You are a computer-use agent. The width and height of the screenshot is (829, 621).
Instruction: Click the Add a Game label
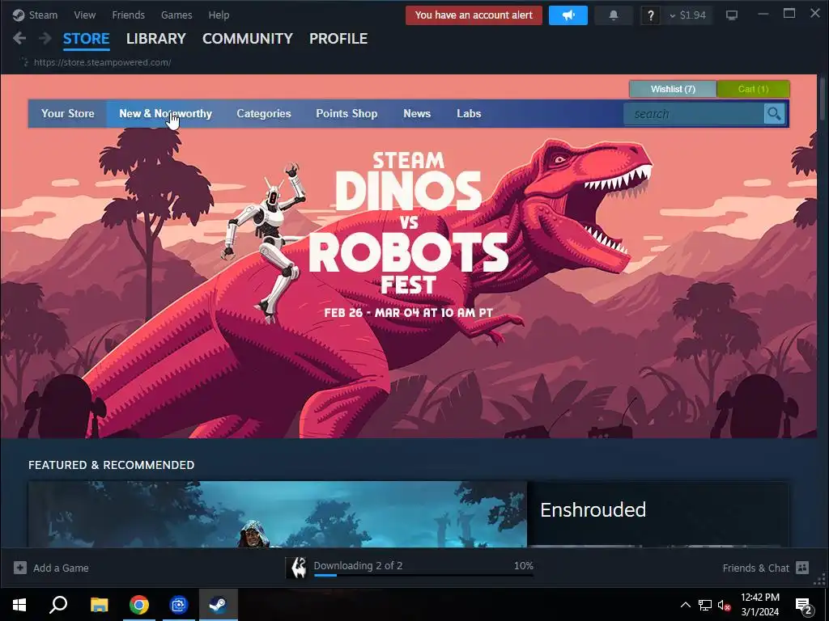pos(61,568)
